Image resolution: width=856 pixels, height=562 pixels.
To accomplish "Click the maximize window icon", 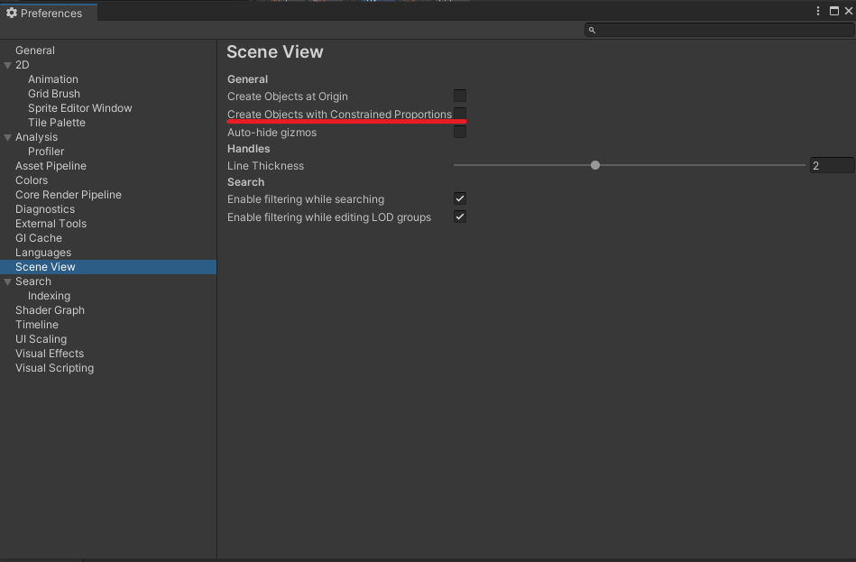I will tap(834, 10).
